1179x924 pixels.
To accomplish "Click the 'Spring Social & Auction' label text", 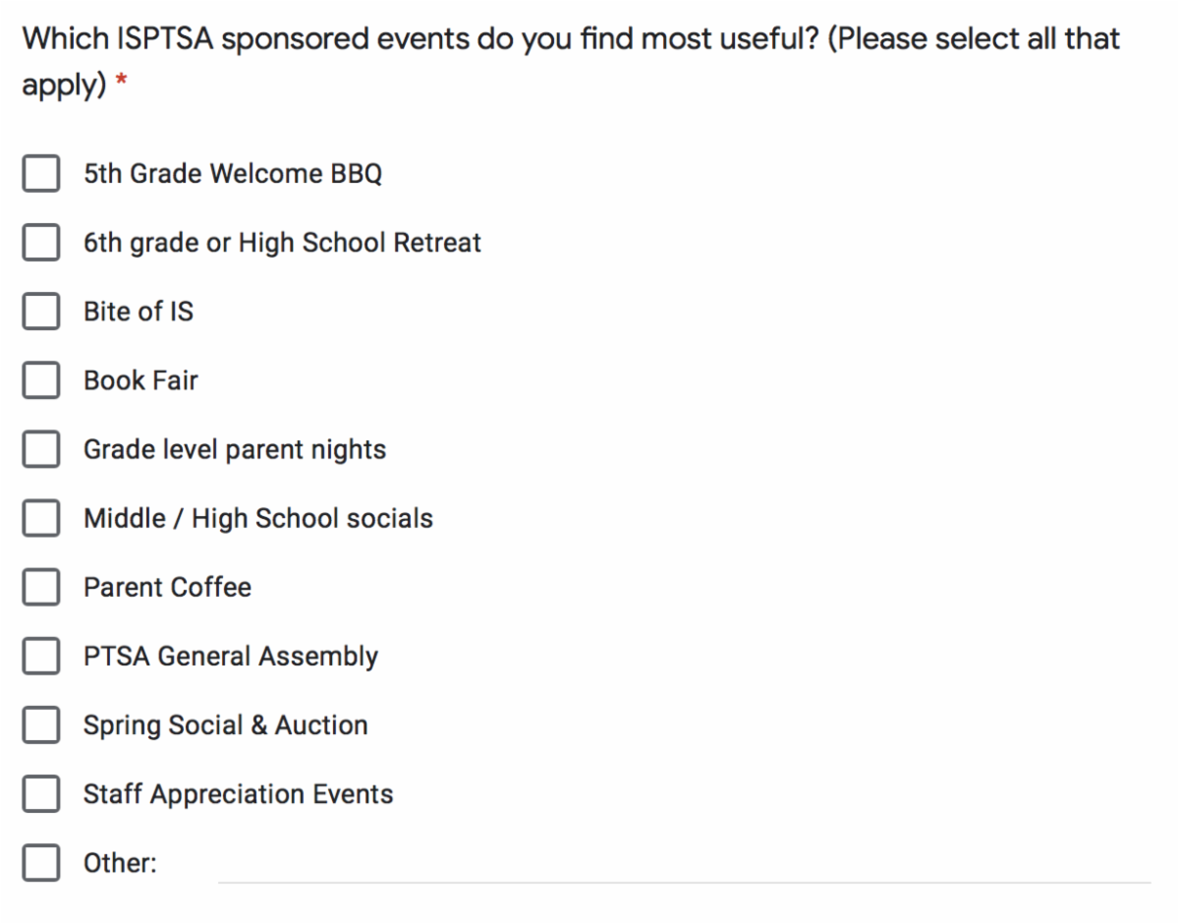I will [x=225, y=725].
